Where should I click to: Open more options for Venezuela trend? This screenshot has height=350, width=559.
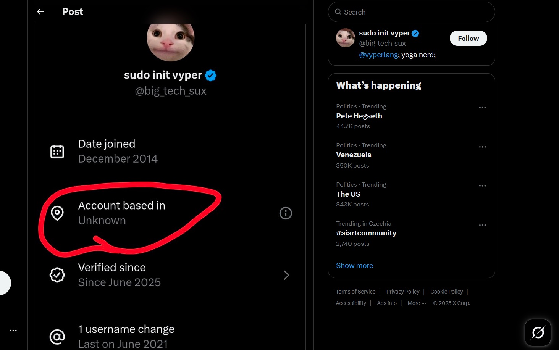tap(482, 147)
